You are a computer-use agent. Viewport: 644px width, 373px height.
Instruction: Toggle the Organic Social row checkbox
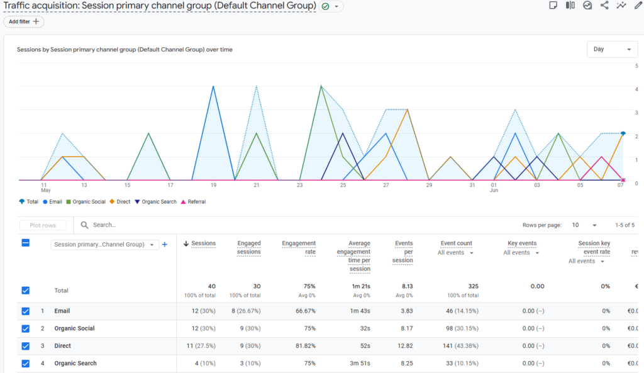point(25,328)
